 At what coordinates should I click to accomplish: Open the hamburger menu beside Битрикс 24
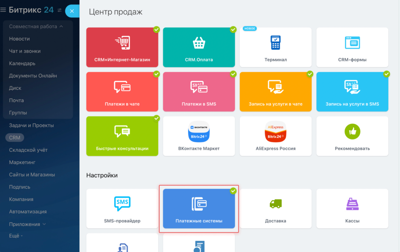(3, 10)
